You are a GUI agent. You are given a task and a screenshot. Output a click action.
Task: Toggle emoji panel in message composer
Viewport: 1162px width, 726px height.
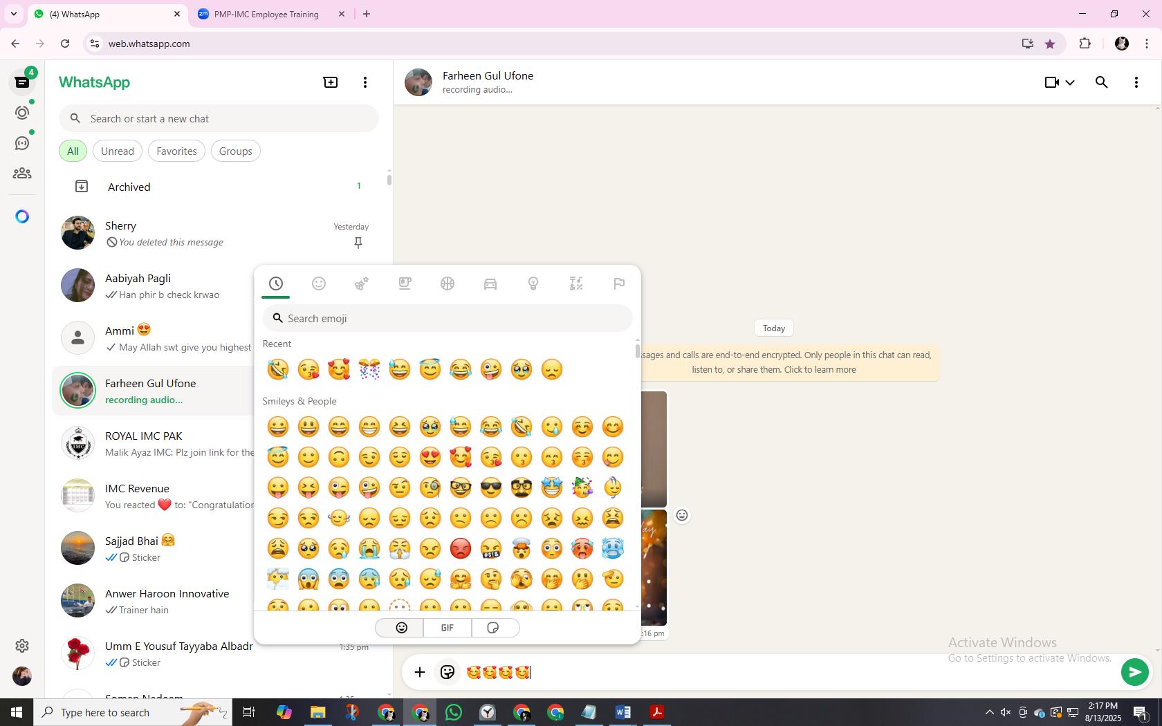(x=448, y=672)
